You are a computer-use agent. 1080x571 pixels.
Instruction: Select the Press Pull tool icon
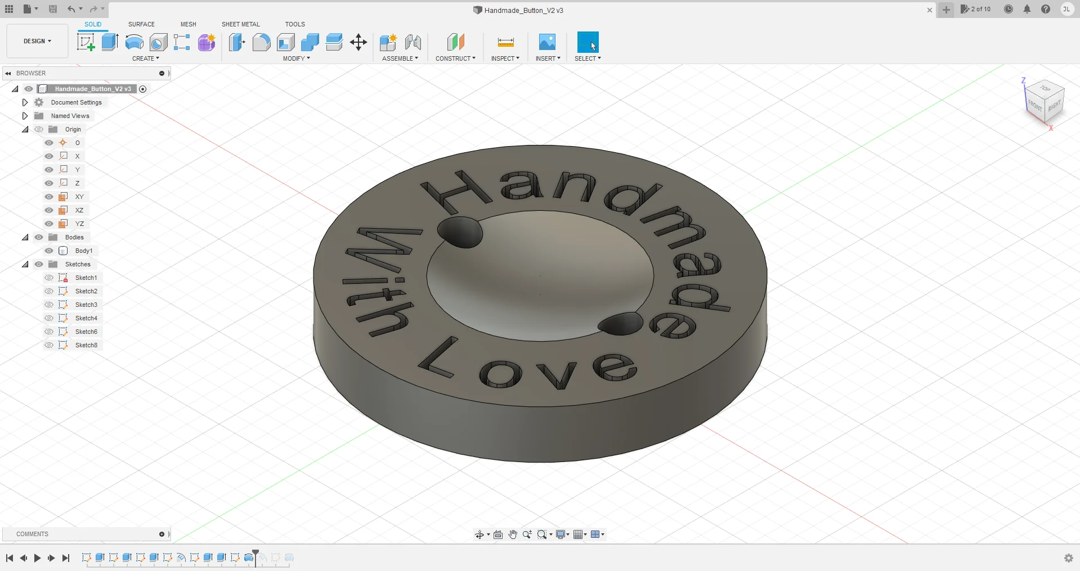tap(237, 42)
